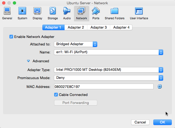Collapse the Advanced section

click(x=28, y=61)
